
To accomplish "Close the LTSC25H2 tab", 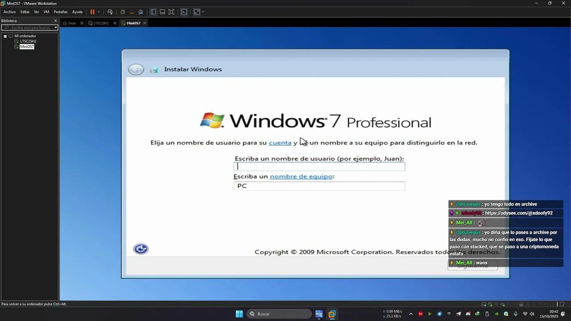I will [x=115, y=23].
